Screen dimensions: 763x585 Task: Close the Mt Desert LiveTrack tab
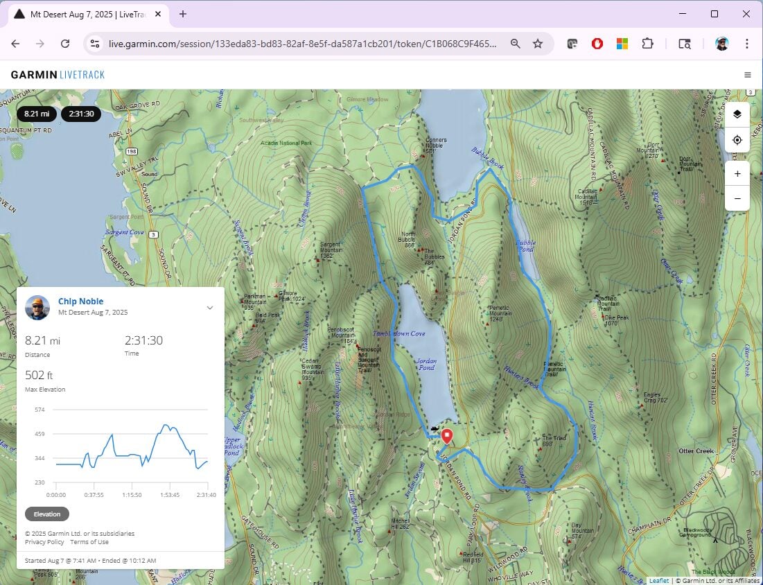tap(158, 14)
